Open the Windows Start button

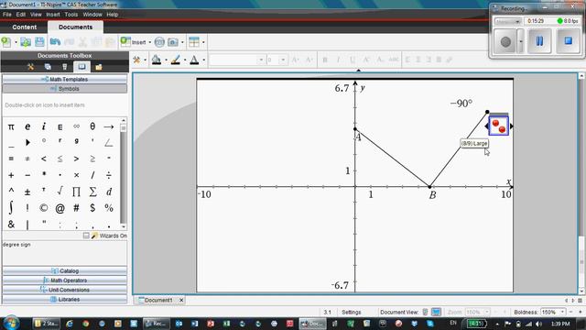pos(11,323)
